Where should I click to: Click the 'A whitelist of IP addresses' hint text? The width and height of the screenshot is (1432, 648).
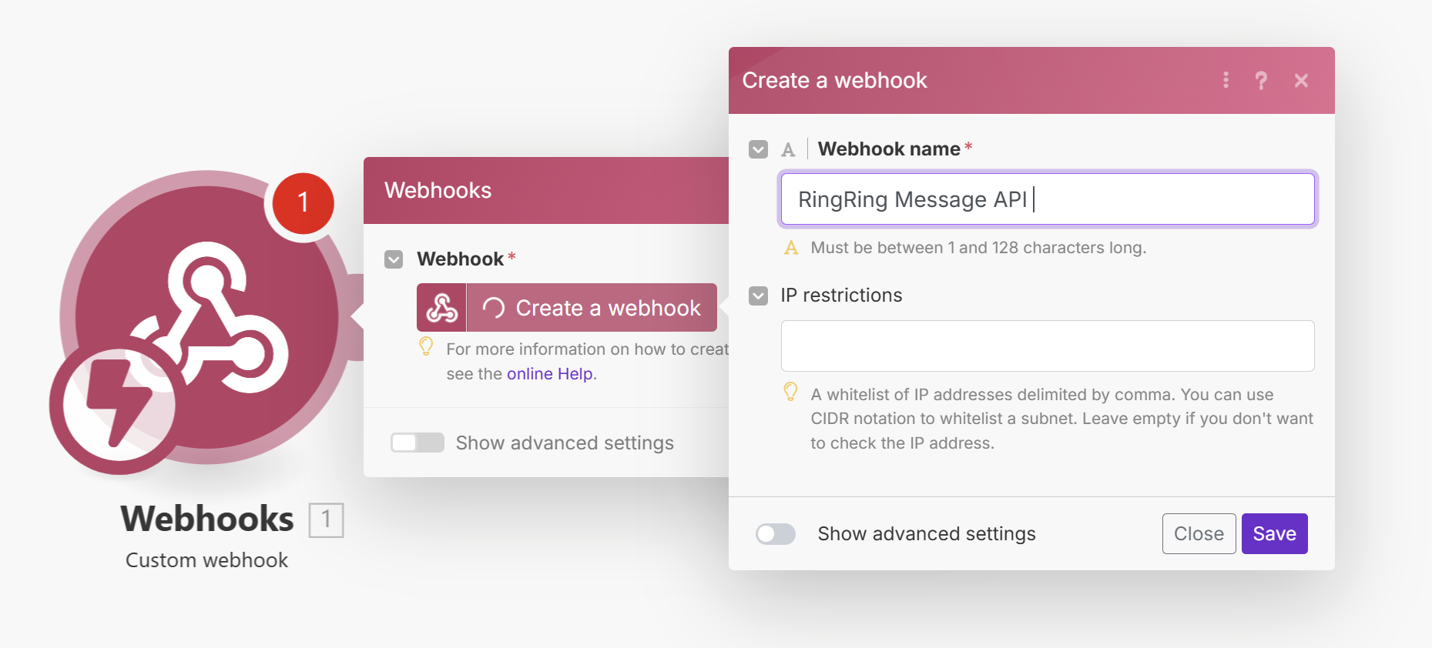pos(1061,419)
